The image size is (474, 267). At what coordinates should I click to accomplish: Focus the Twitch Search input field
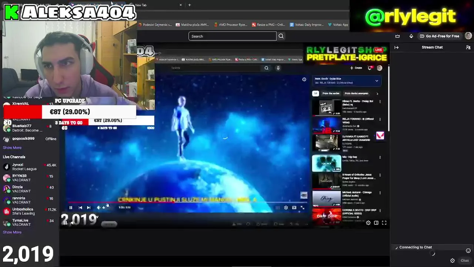(233, 36)
